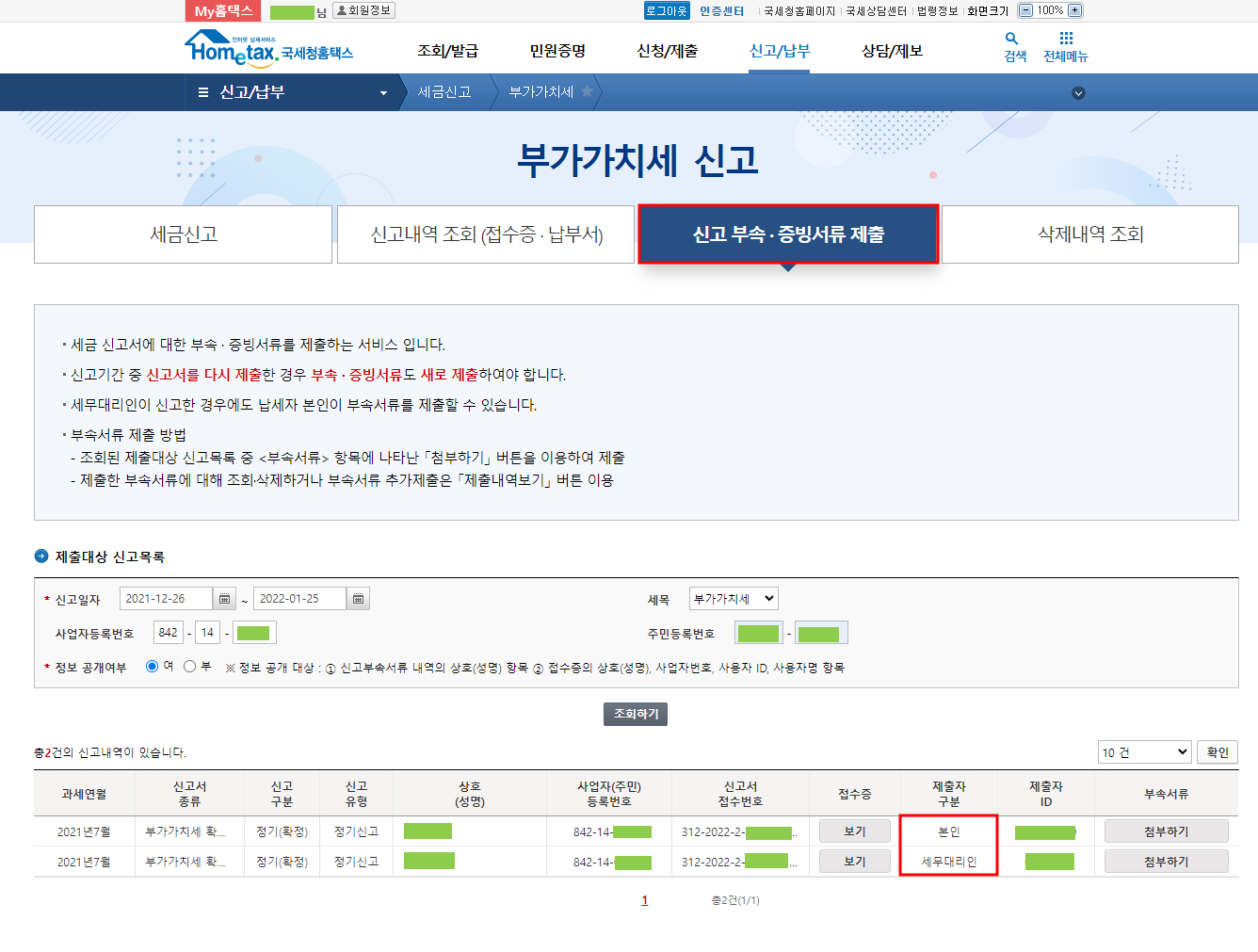Image resolution: width=1258 pixels, height=952 pixels.
Task: Click 첨부하기 in the 본인 row
Action: pyautogui.click(x=1166, y=831)
